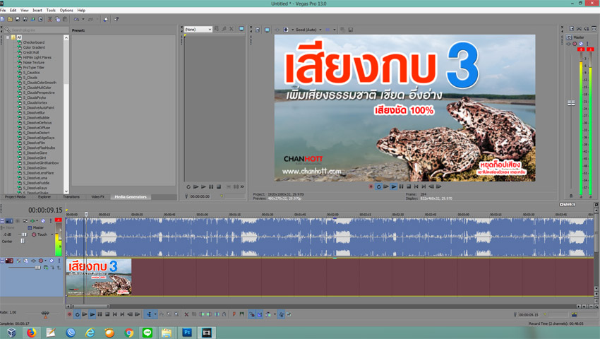Mute the video track

[52, 261]
